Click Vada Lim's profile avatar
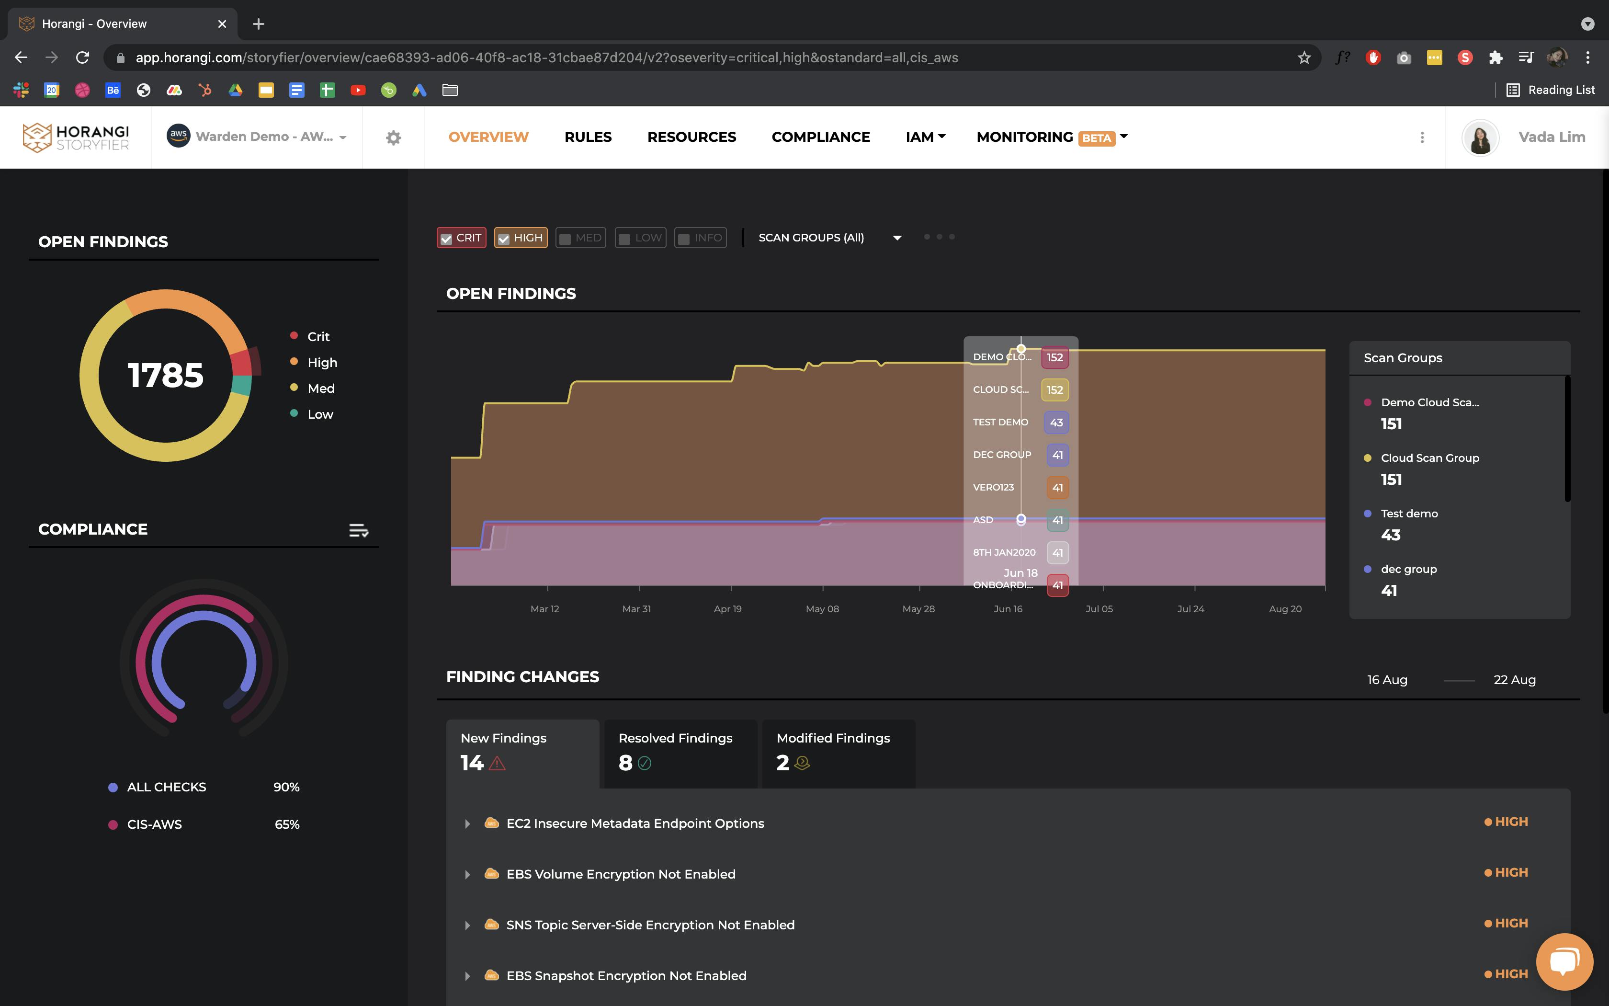This screenshot has width=1609, height=1006. click(1480, 138)
